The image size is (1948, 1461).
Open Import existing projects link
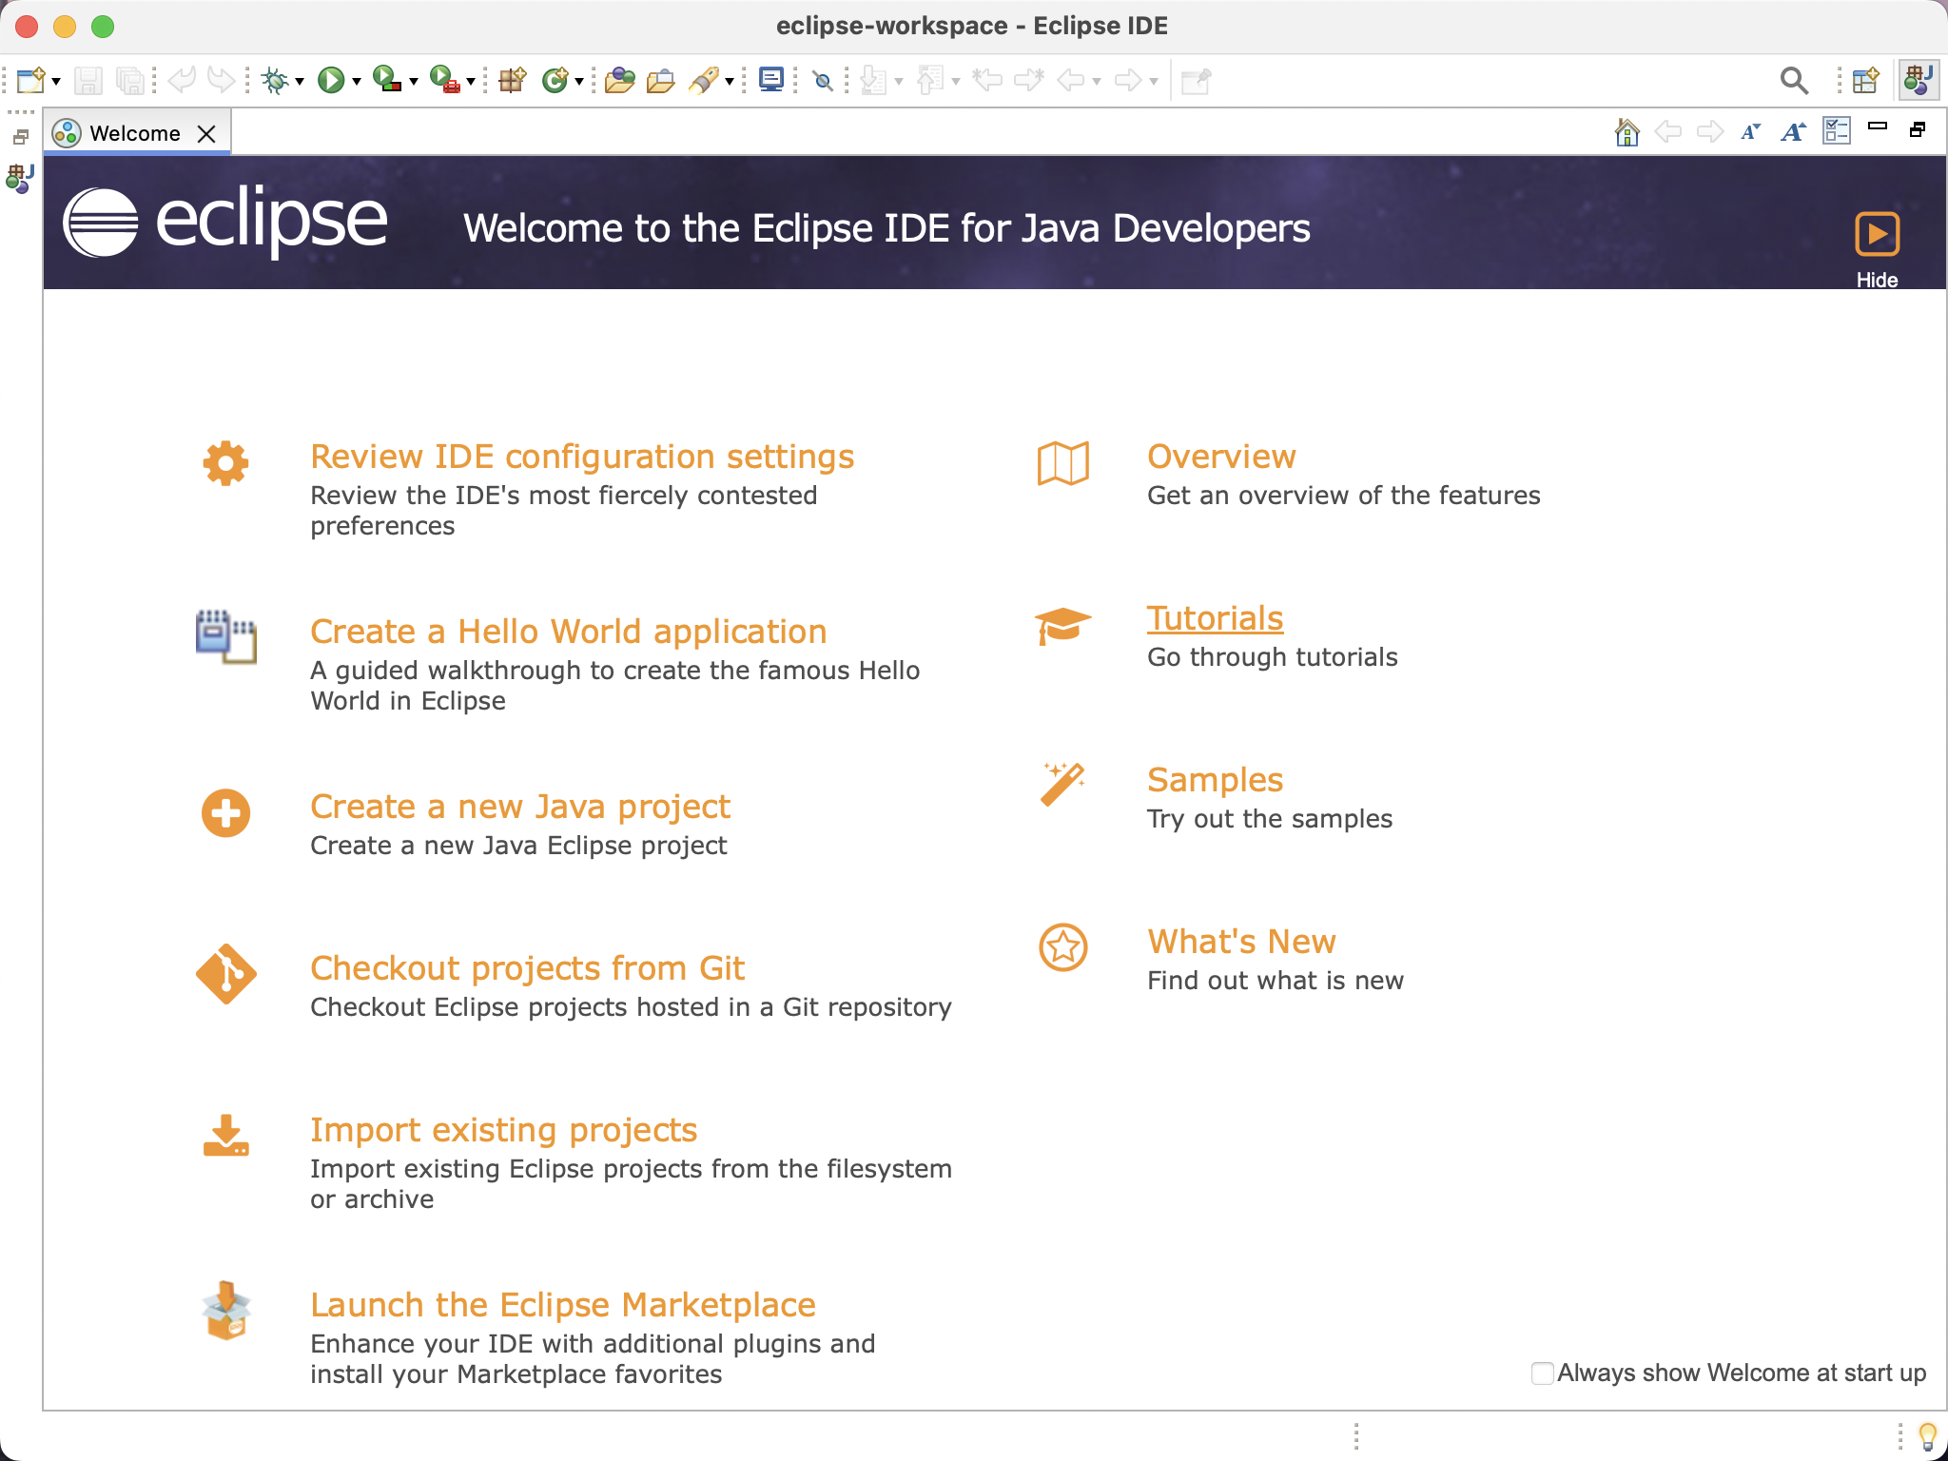tap(504, 1130)
